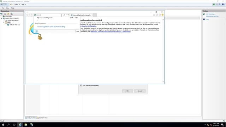This screenshot has width=226, height=127.
Task: Click Turn on suggestions link
Action: [x=51, y=27]
